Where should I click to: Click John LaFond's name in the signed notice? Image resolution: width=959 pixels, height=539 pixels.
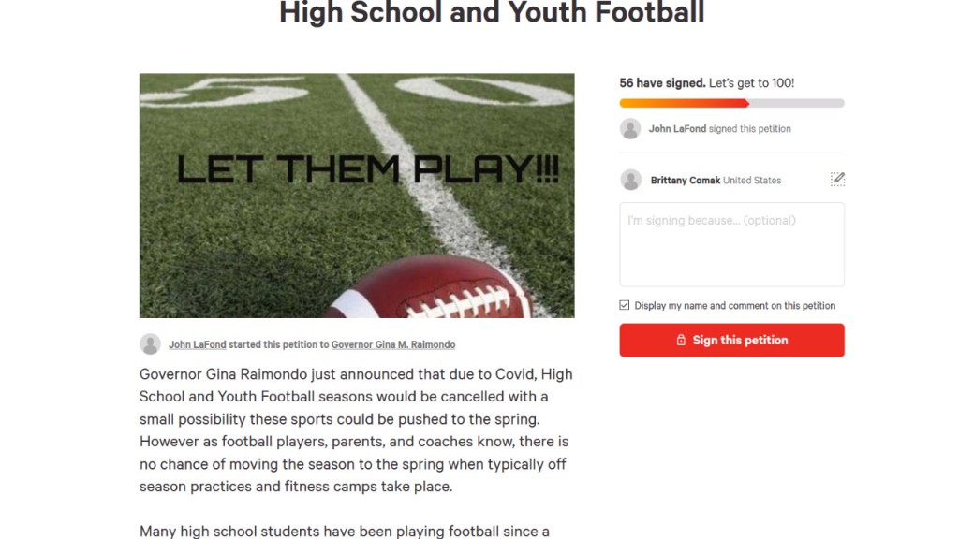tap(677, 129)
